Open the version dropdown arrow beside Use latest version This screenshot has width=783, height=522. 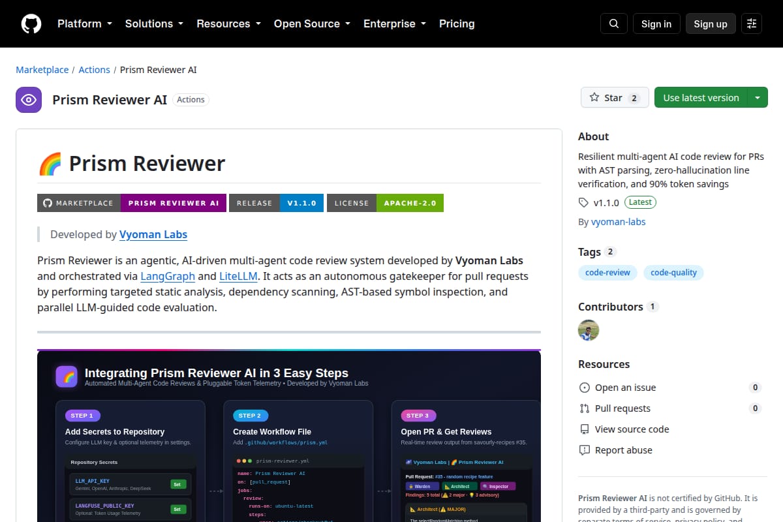758,97
